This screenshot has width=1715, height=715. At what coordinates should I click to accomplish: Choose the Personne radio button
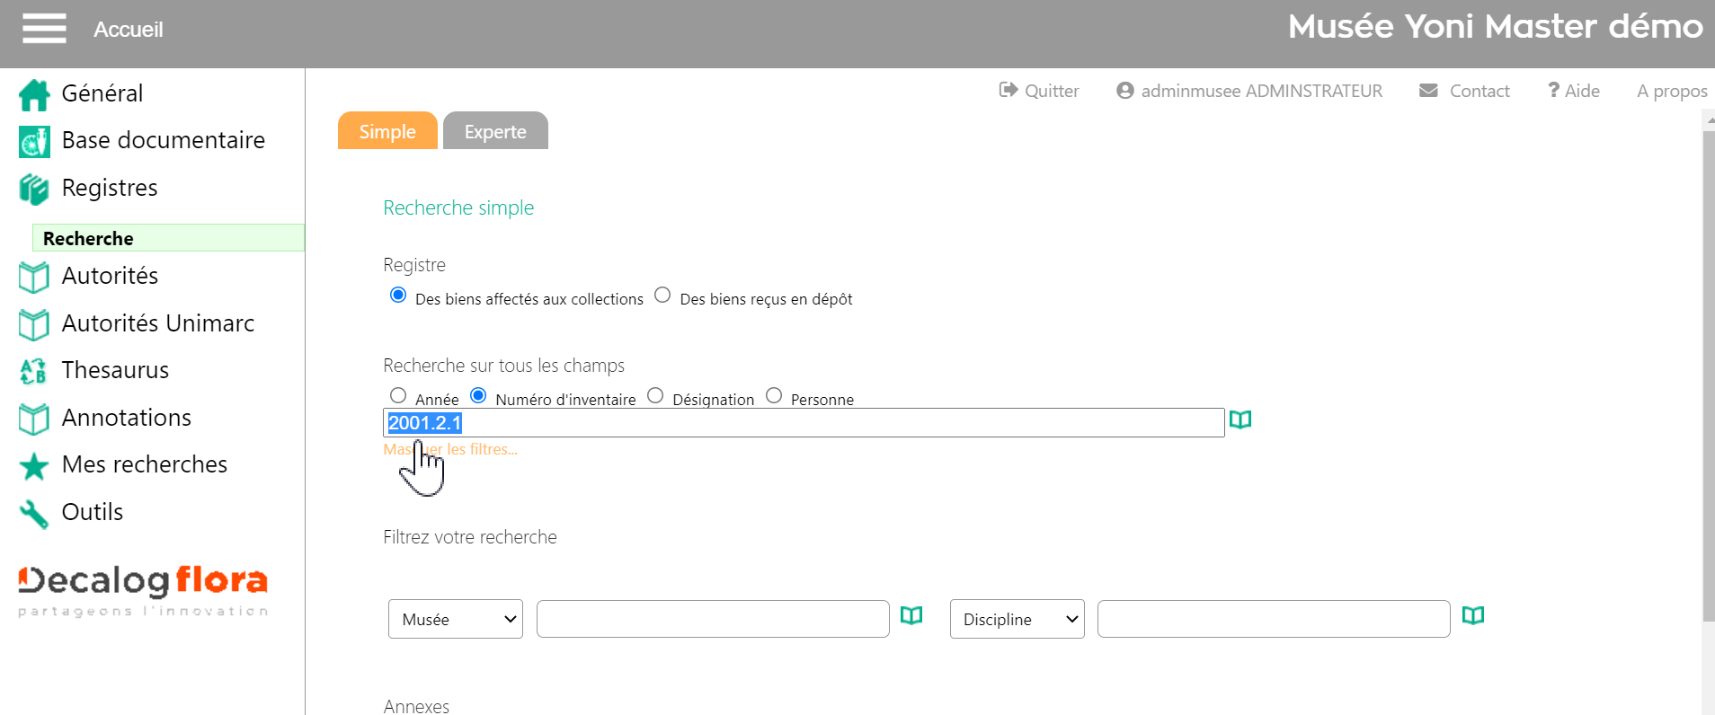point(774,395)
